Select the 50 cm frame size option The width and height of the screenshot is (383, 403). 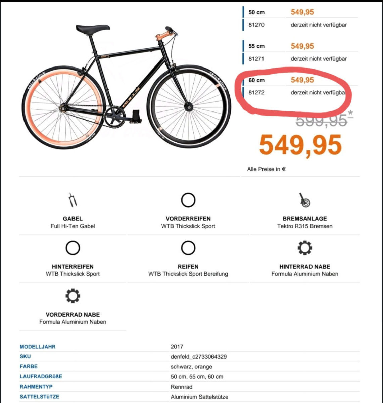256,12
